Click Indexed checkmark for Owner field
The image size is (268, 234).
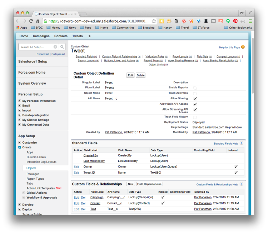pos(236,166)
